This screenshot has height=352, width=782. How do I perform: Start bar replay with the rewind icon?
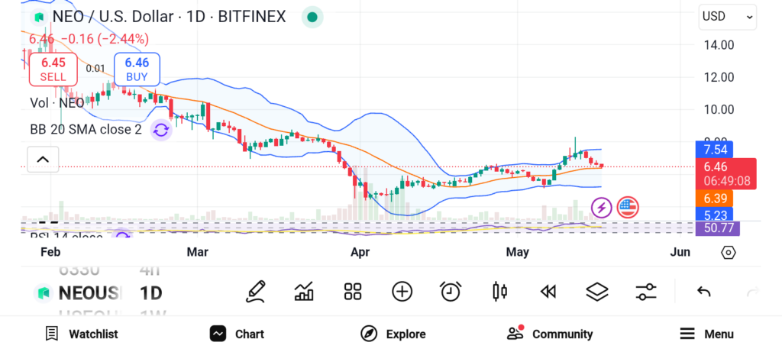pyautogui.click(x=548, y=291)
